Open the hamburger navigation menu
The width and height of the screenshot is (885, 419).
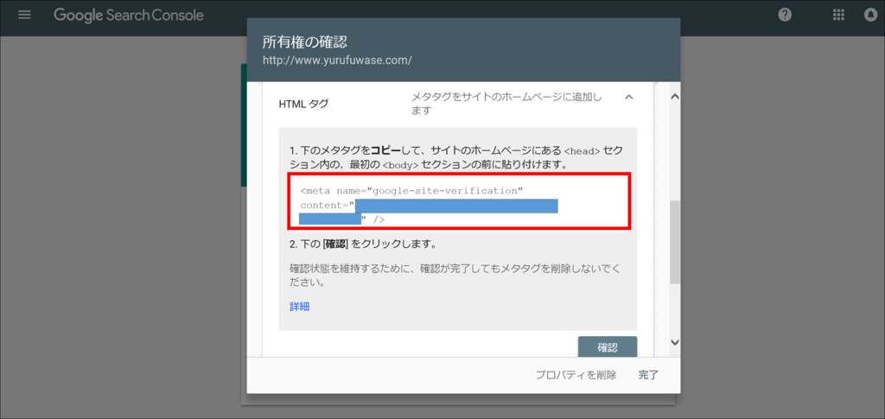coord(24,16)
